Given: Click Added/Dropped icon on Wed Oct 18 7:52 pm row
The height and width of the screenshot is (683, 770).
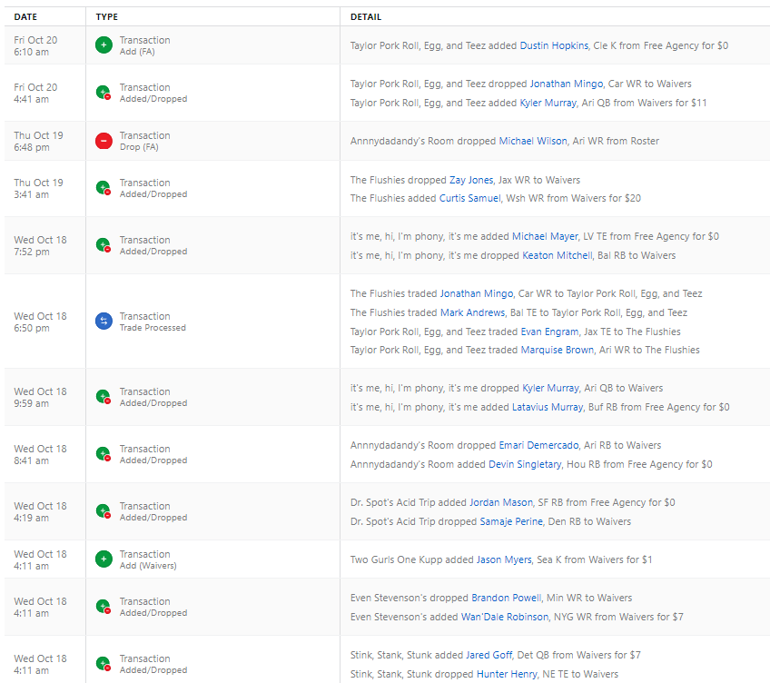Looking at the screenshot, I should (104, 245).
